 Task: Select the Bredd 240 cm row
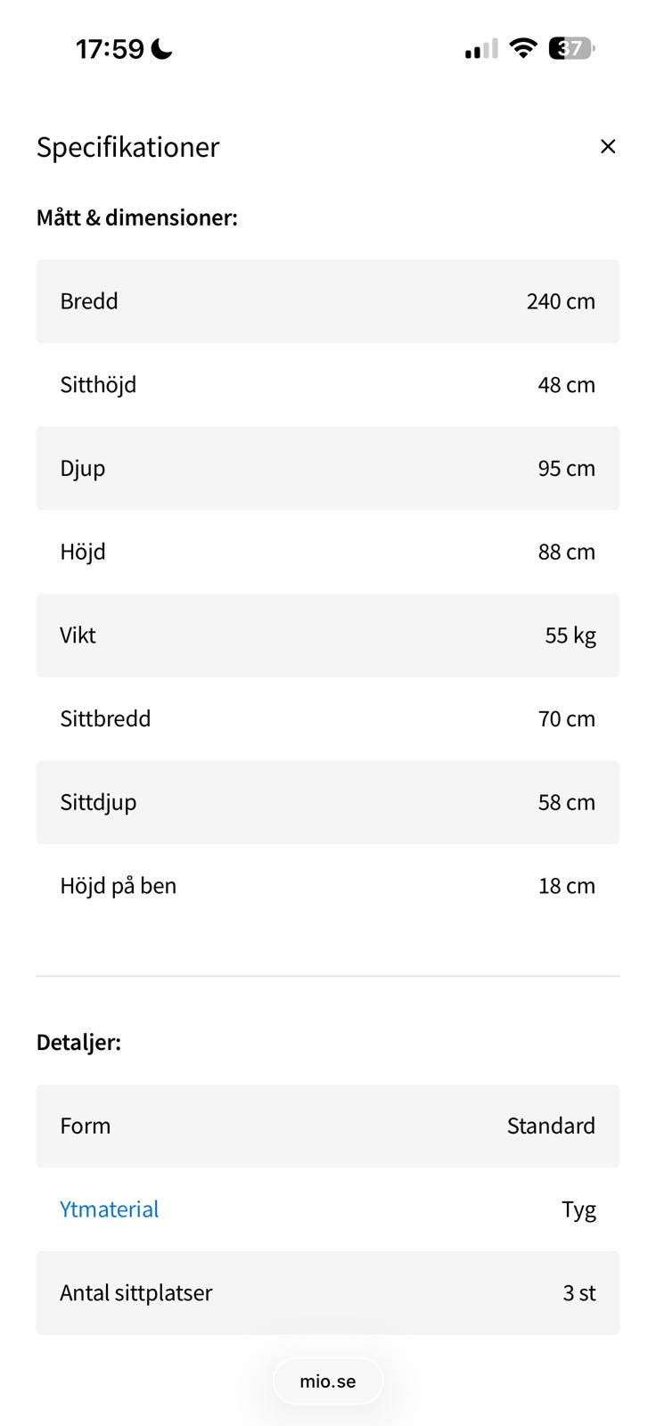[x=328, y=301]
